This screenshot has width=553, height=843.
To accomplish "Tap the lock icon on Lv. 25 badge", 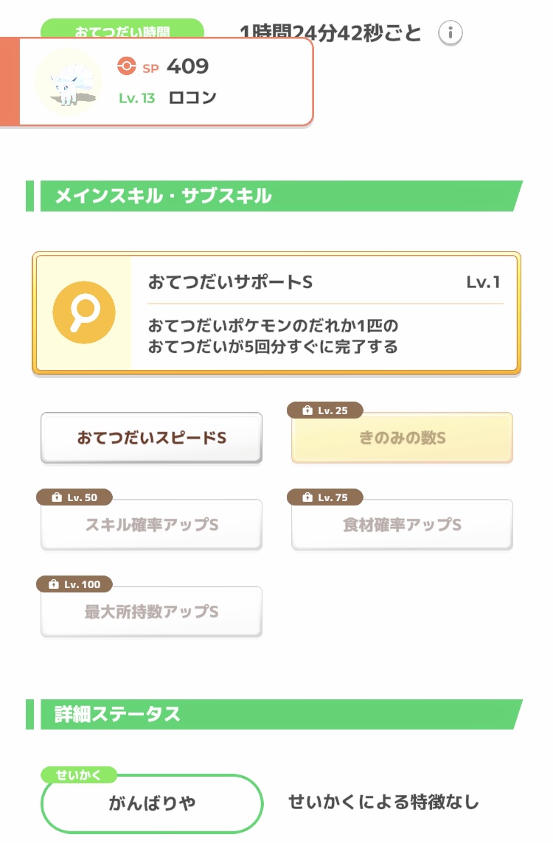I will (x=307, y=410).
